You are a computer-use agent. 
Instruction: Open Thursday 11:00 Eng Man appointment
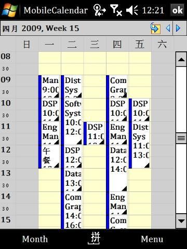tap(116, 133)
